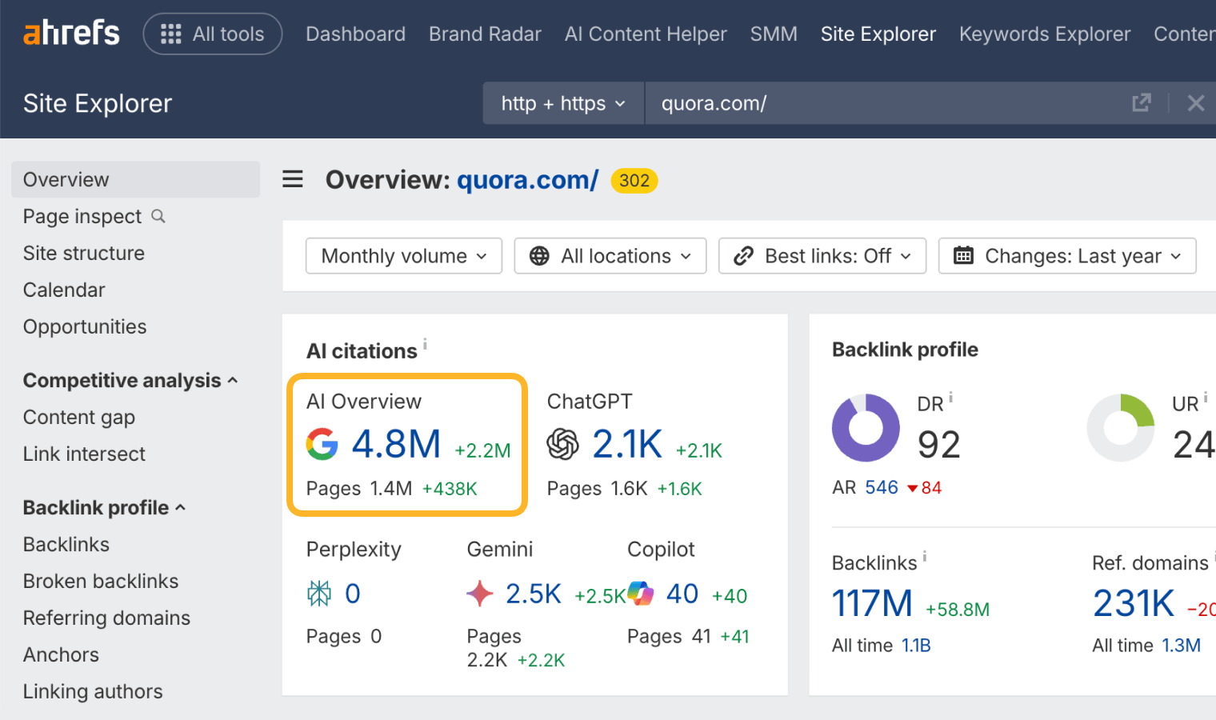Open Linking authors report

[93, 691]
